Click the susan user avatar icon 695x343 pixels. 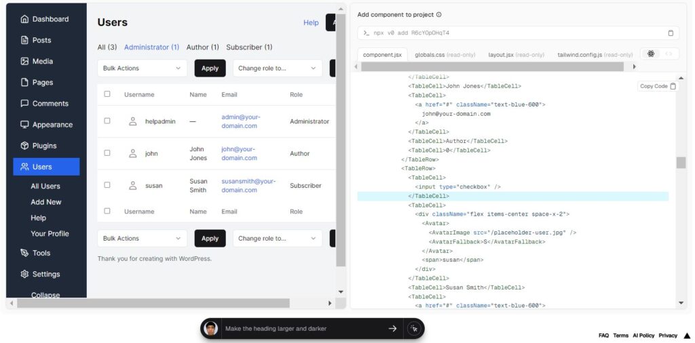click(132, 186)
